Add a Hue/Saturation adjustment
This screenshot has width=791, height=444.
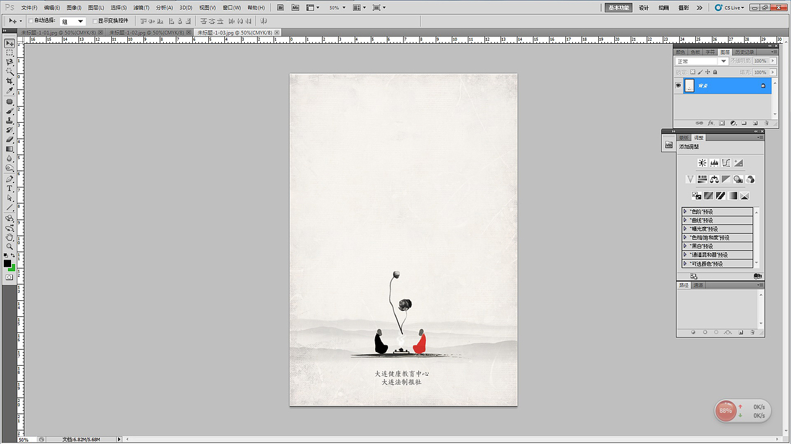[x=703, y=179]
